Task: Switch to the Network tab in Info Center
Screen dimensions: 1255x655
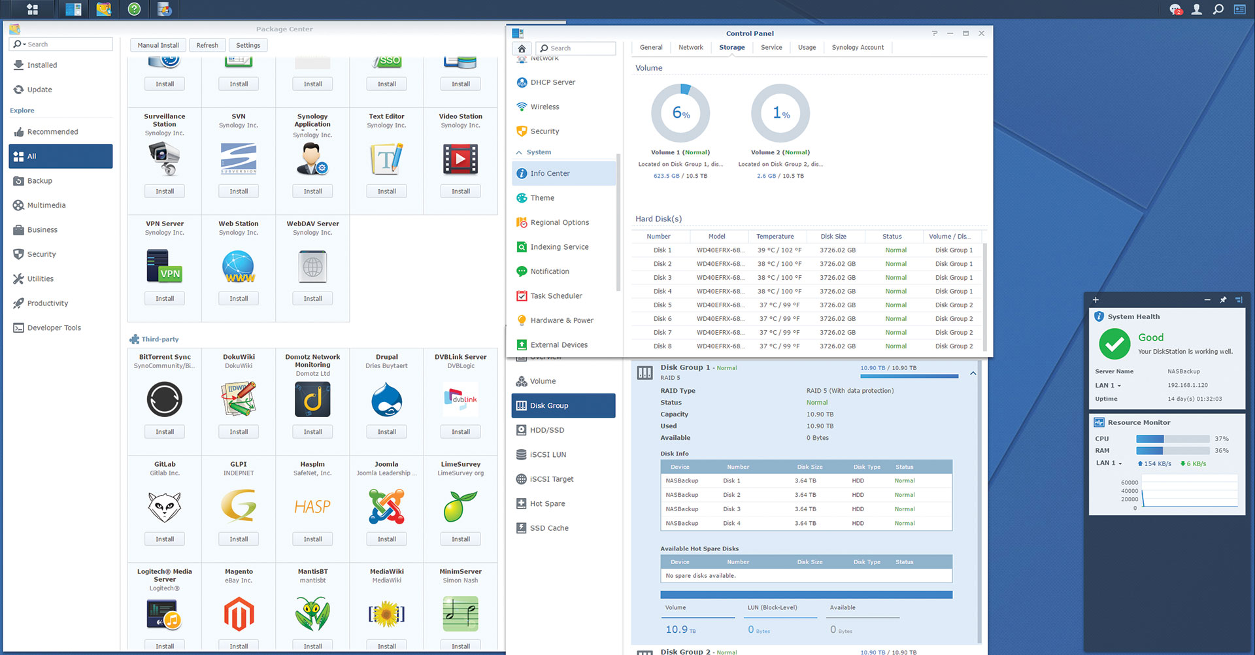Action: pos(690,47)
